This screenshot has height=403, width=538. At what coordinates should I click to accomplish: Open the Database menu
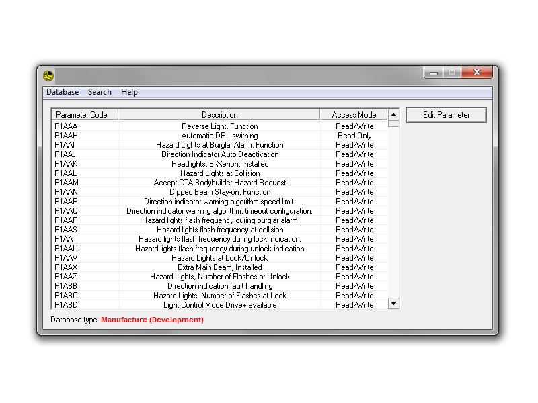point(63,92)
